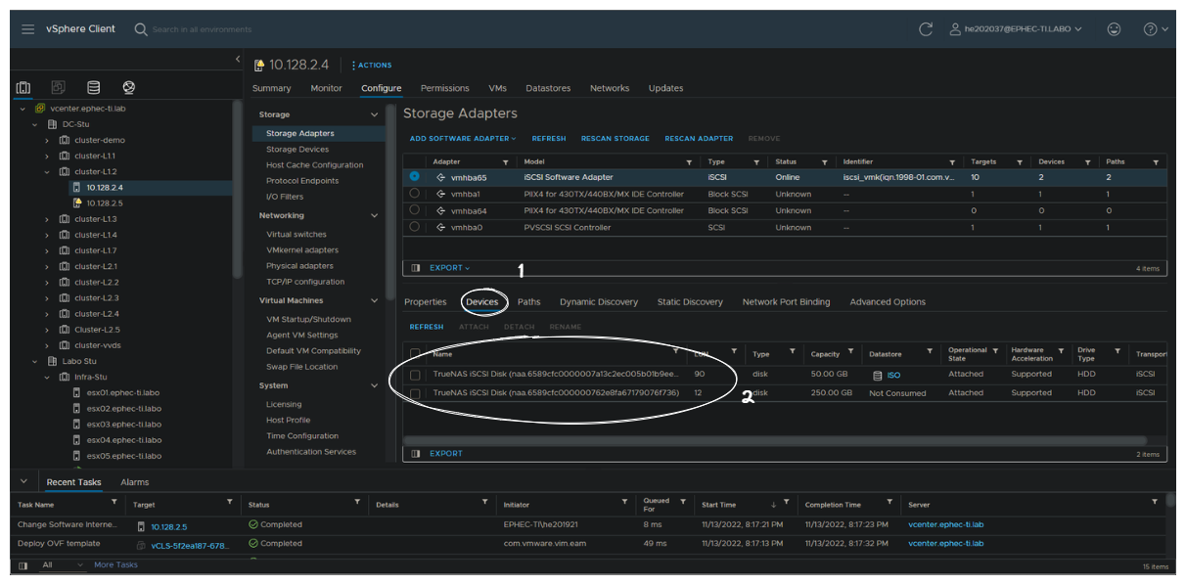Filter the Identifier column
Screen dimensions: 1186x585
952,162
